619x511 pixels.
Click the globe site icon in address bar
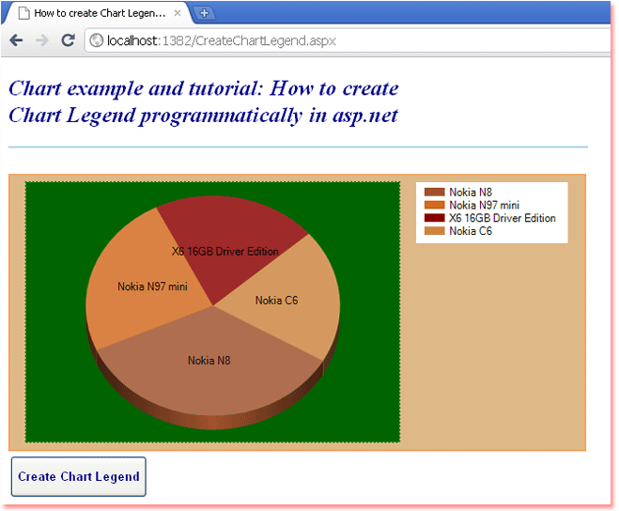pos(96,40)
